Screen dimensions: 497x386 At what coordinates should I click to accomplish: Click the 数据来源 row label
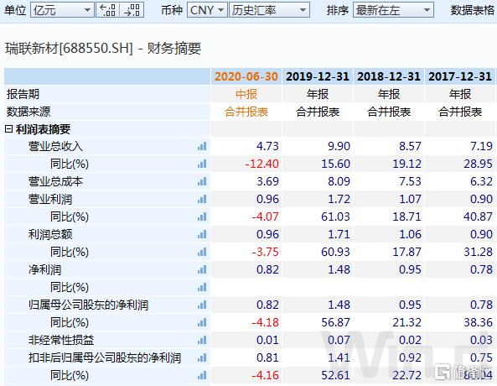(x=28, y=112)
